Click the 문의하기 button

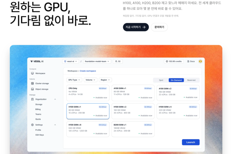point(159,27)
